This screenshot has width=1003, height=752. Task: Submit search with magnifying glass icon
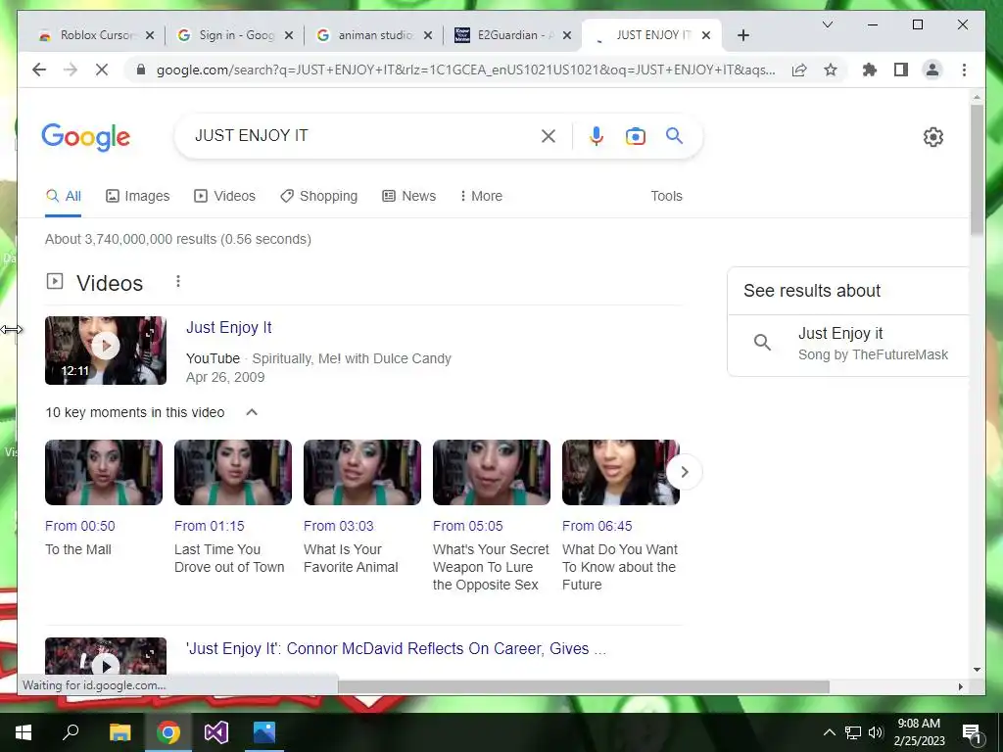click(x=674, y=135)
